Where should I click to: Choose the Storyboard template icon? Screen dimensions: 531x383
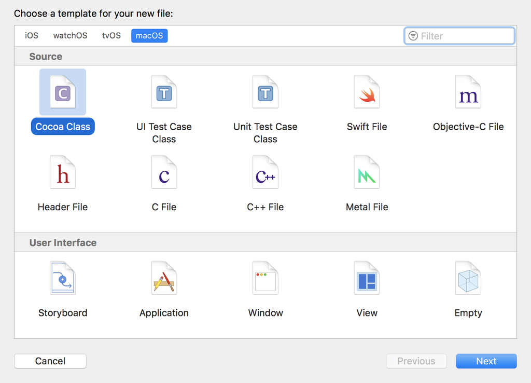coord(63,278)
